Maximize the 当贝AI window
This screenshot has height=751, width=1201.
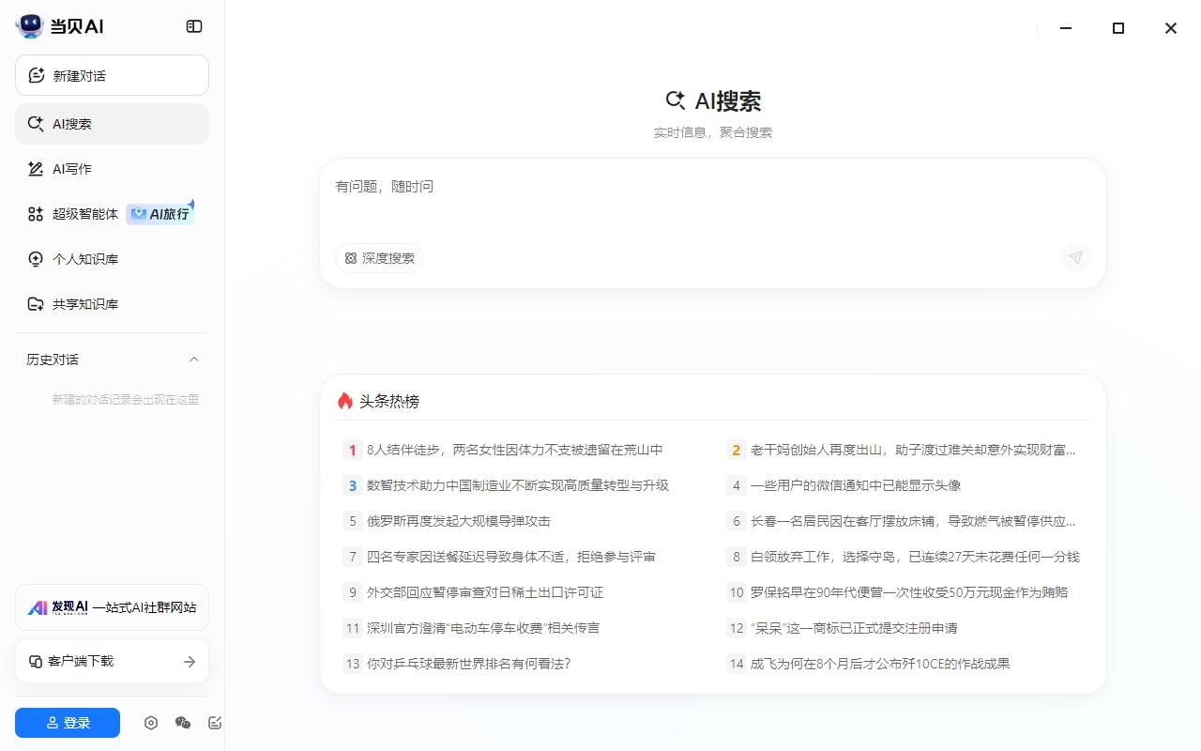pos(1118,28)
